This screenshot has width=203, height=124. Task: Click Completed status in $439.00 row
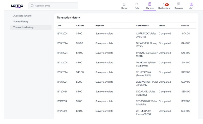165,72
